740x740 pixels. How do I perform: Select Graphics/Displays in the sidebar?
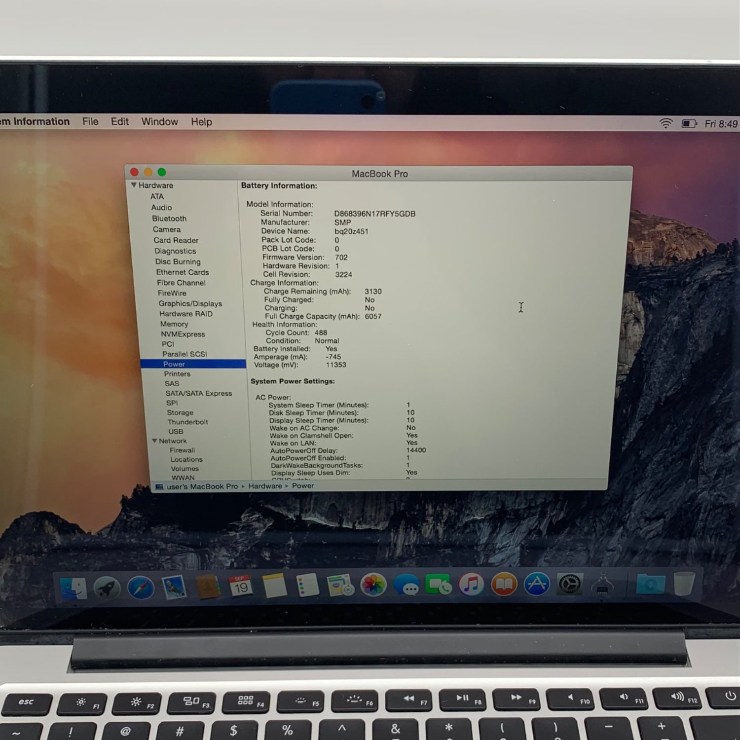190,303
